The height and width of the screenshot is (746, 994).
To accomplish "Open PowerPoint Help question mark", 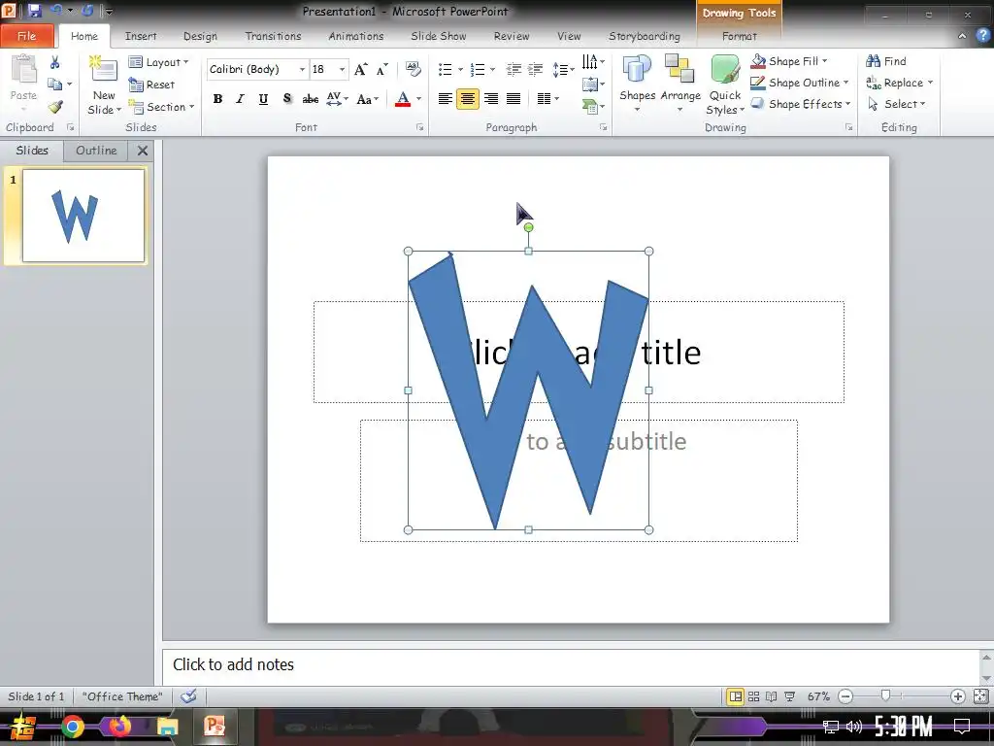I will (x=982, y=36).
